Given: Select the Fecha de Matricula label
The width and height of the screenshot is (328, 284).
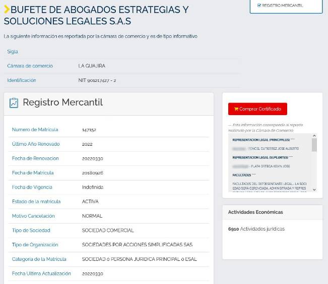Looking at the screenshot, I should click(x=33, y=173).
